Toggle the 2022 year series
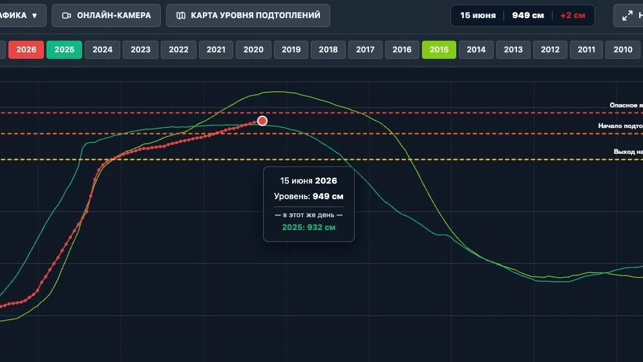Image resolution: width=643 pixels, height=362 pixels. pos(179,50)
